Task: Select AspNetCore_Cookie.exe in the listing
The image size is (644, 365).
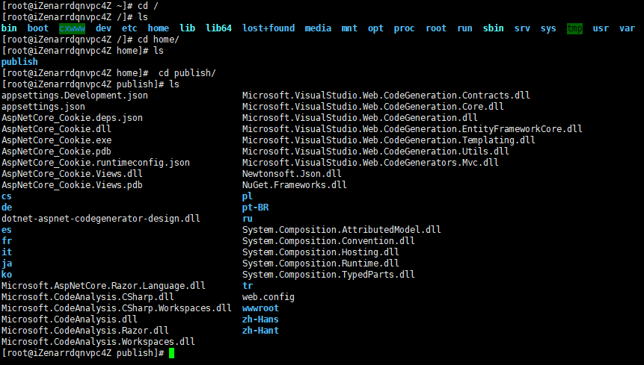Action: [56, 140]
